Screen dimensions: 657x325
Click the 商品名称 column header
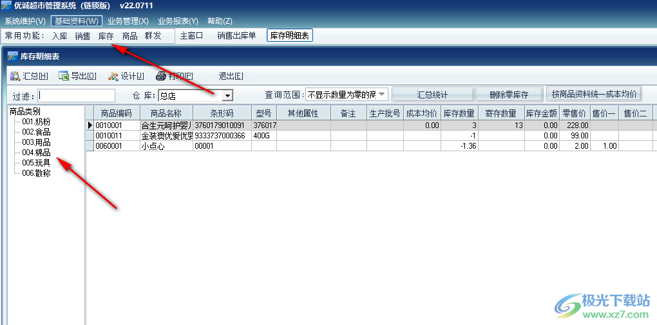coord(166,113)
